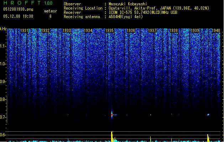Click the 1940 time marker
Viewport: 224px width, 142px height.
(x=216, y=31)
